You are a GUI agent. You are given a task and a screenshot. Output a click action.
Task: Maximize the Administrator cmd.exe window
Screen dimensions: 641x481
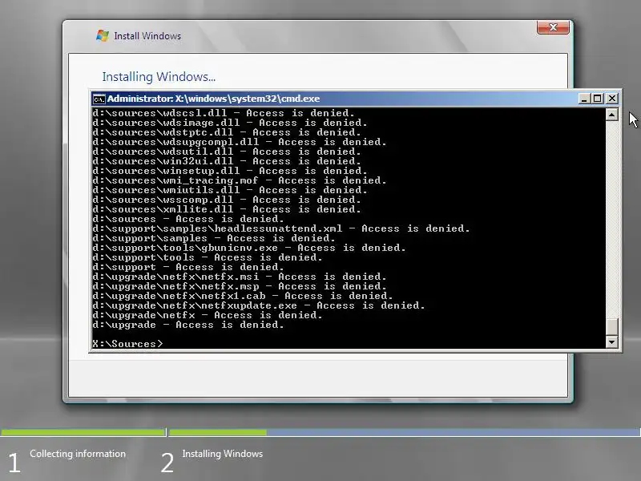598,99
